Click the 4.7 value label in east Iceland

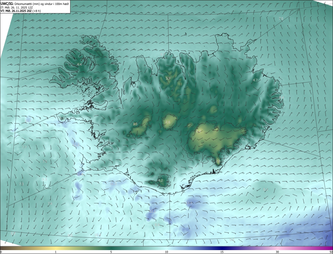click(255, 80)
